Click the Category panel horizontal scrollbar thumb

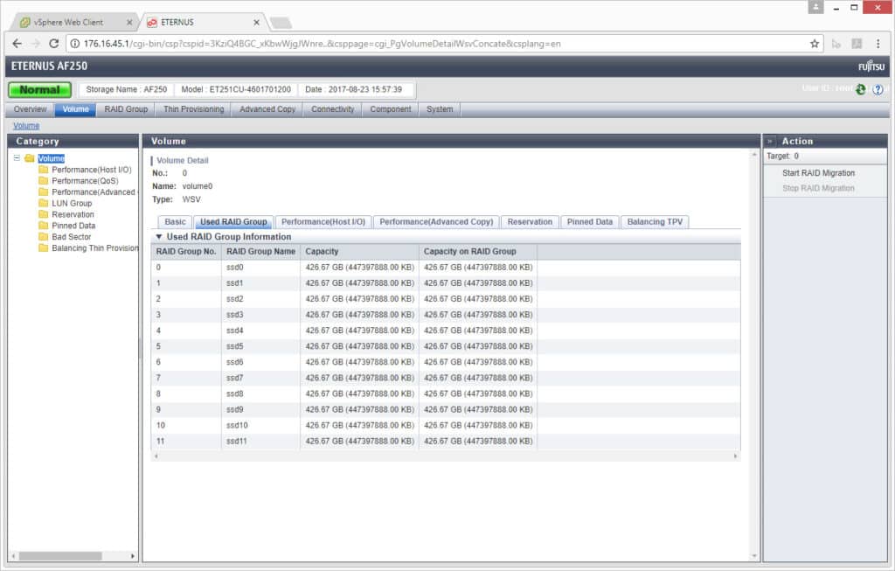coord(60,555)
